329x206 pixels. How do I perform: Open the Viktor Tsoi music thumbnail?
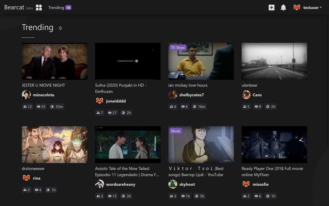click(x=201, y=145)
